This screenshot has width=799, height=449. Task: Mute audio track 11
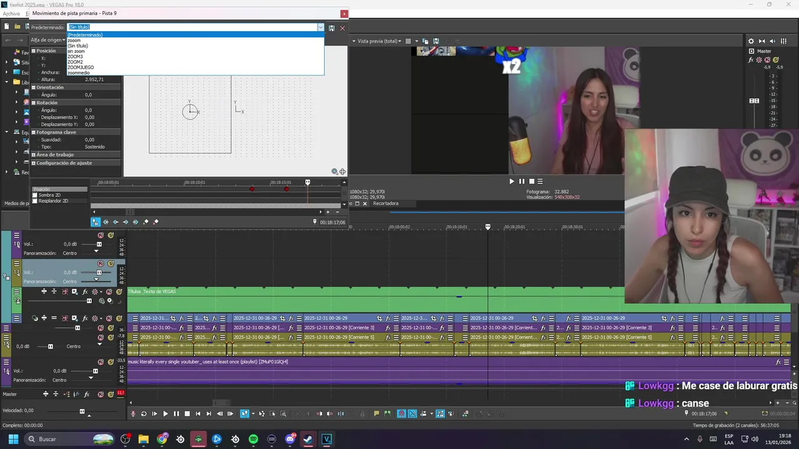click(100, 264)
